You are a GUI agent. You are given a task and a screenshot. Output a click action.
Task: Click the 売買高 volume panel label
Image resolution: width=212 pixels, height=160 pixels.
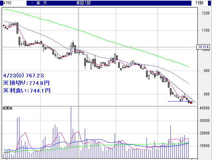[x=8, y=108]
